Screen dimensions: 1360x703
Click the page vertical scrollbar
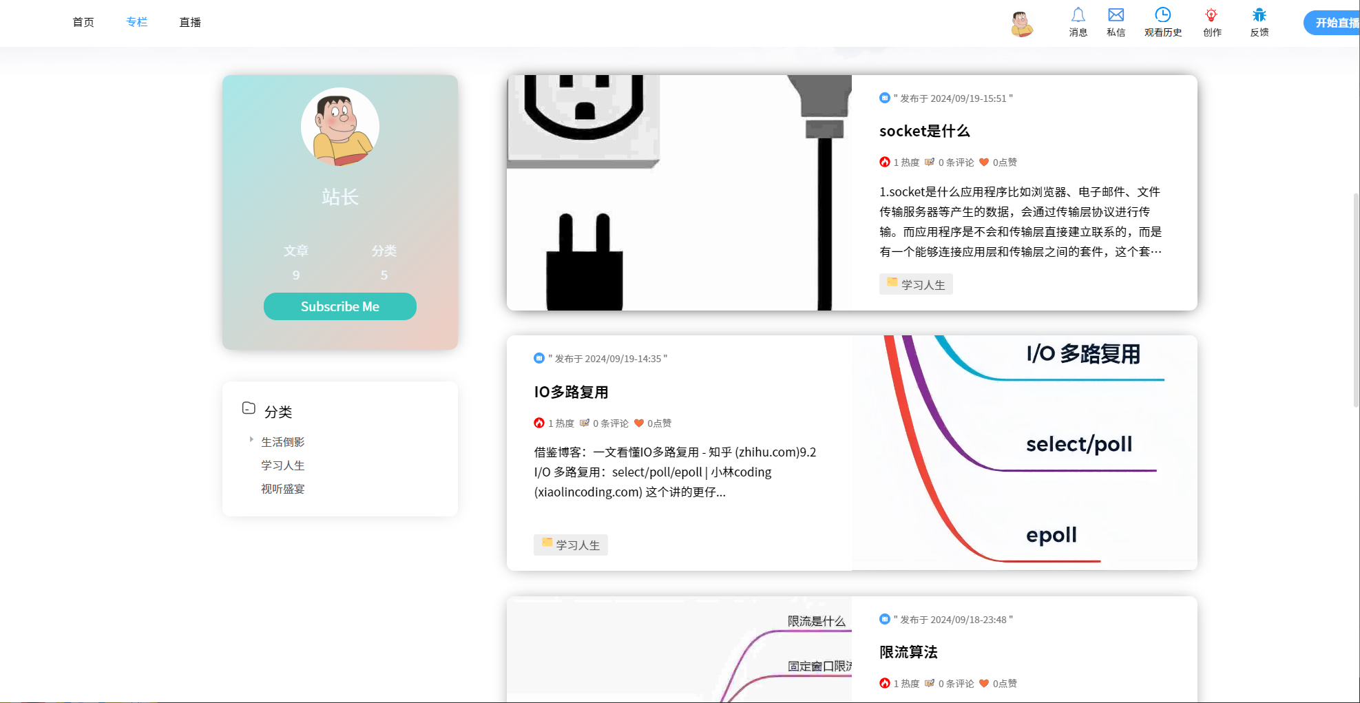tap(1356, 300)
